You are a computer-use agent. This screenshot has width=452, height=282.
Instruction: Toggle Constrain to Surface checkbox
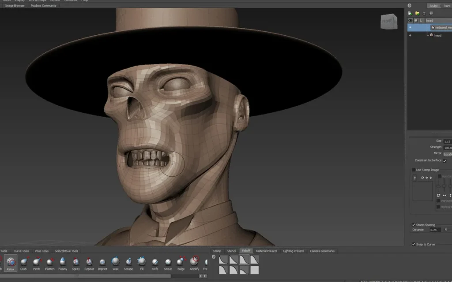click(444, 161)
